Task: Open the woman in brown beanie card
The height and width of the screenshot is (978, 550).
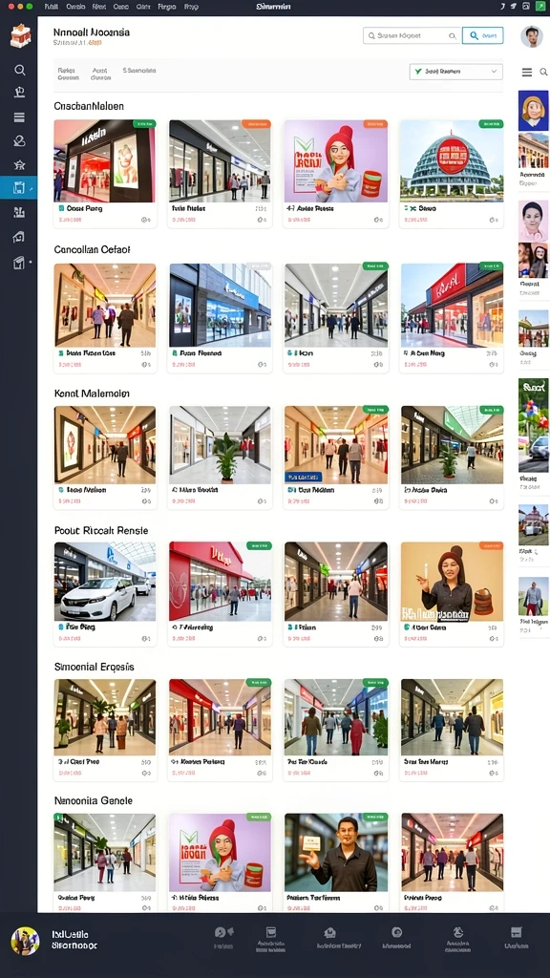Action: (x=452, y=594)
